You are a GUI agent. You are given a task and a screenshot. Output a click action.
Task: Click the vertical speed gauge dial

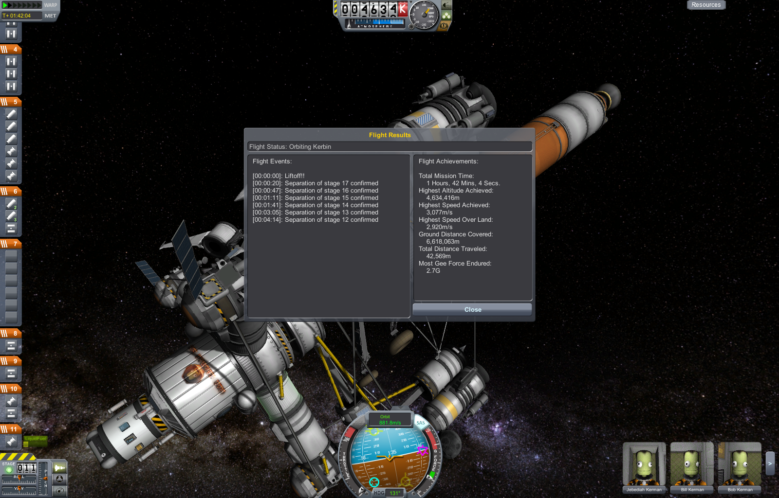[x=425, y=15]
